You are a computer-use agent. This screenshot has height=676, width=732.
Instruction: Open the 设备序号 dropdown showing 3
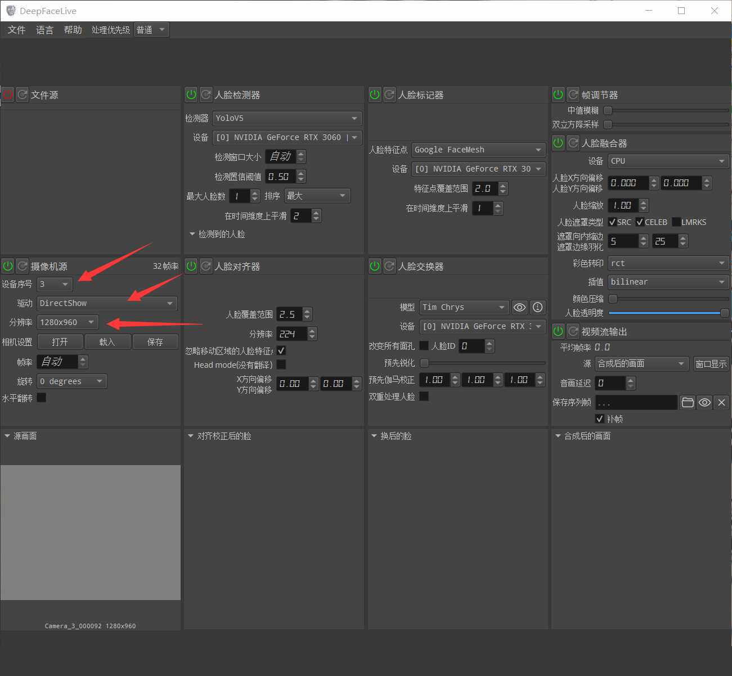coord(55,284)
